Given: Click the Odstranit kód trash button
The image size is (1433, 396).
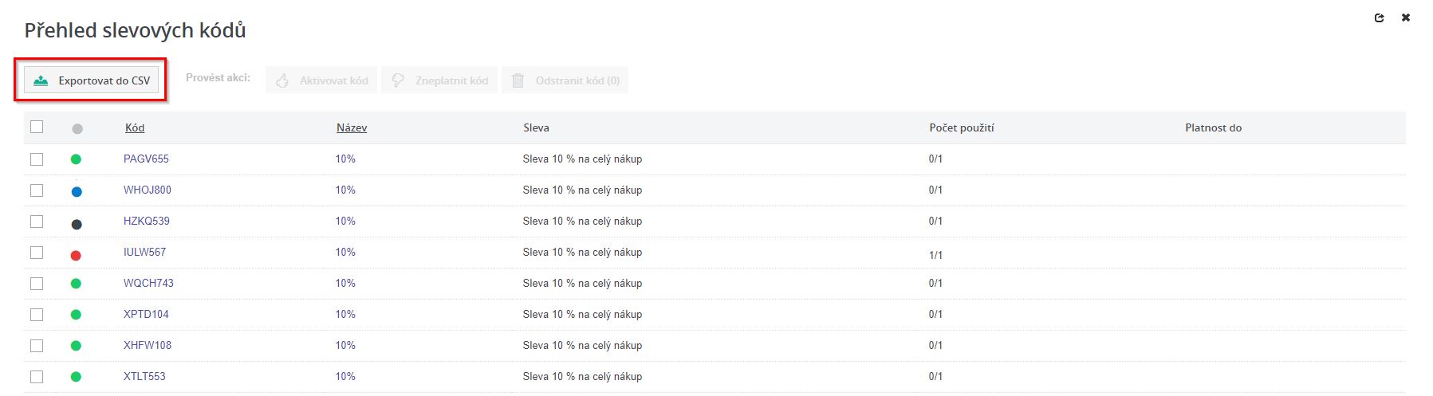Looking at the screenshot, I should coord(565,80).
